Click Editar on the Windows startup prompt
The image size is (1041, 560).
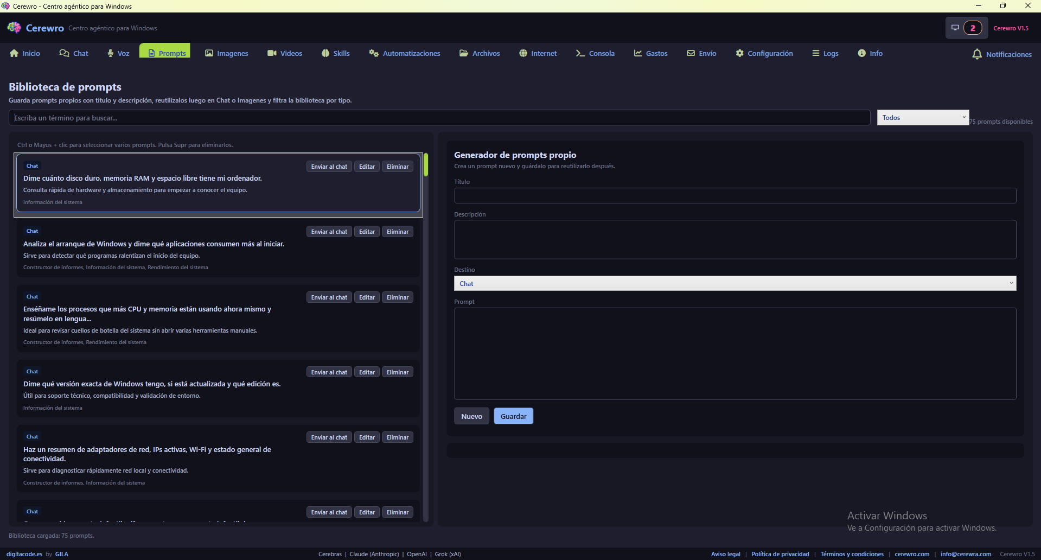367,232
